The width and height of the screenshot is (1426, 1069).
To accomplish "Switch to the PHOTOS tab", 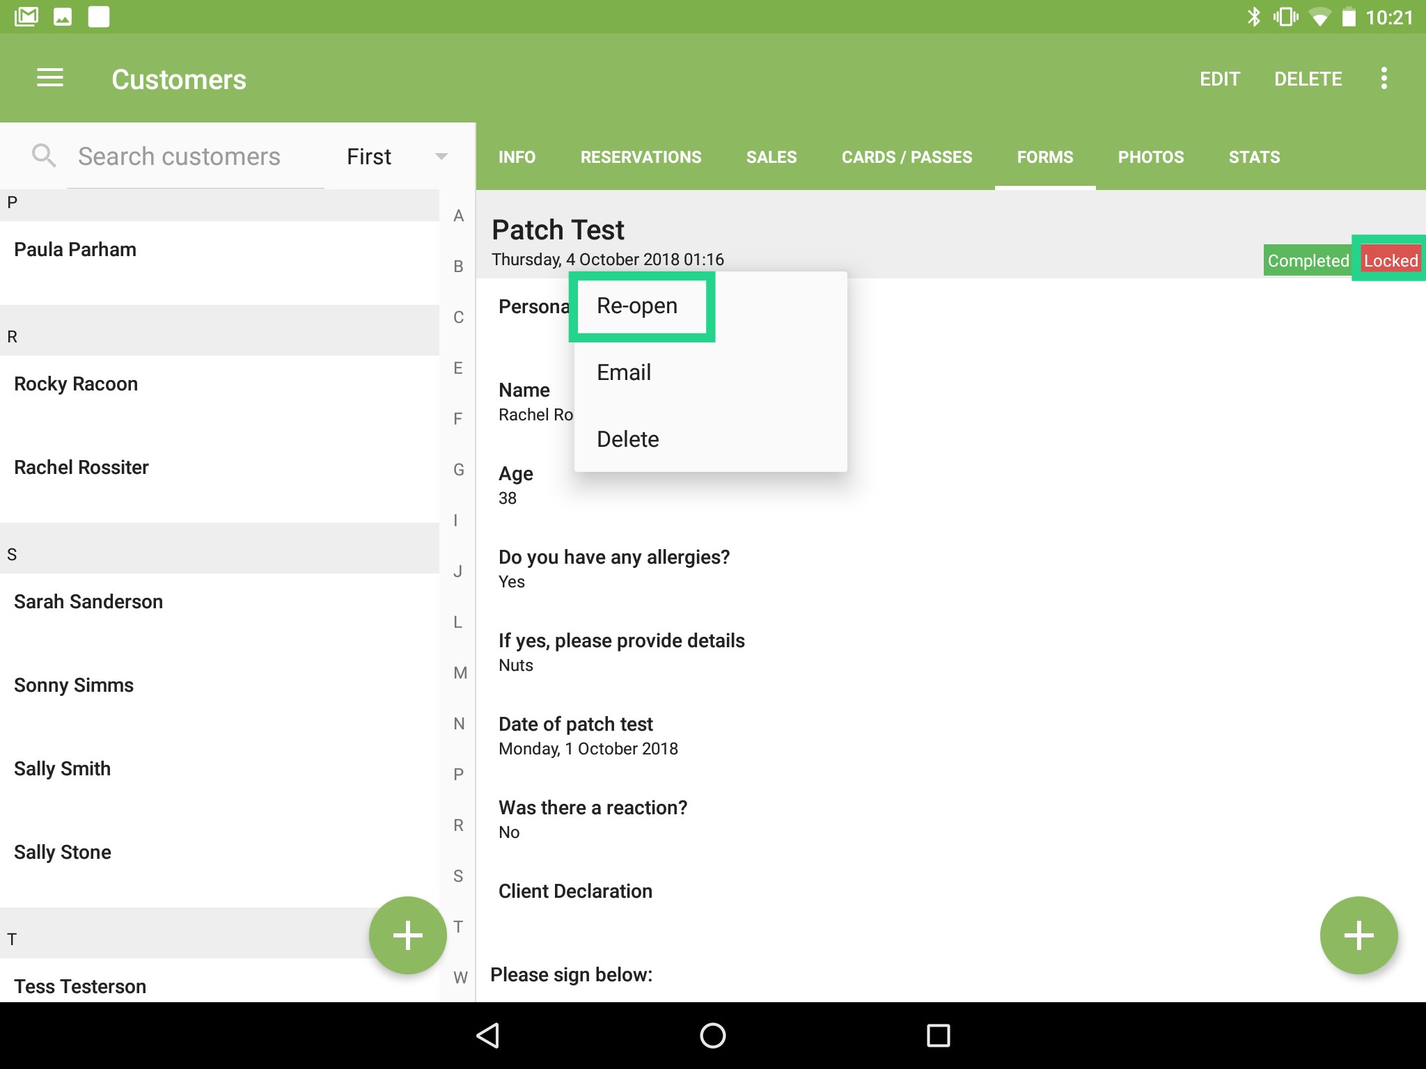I will (1151, 157).
